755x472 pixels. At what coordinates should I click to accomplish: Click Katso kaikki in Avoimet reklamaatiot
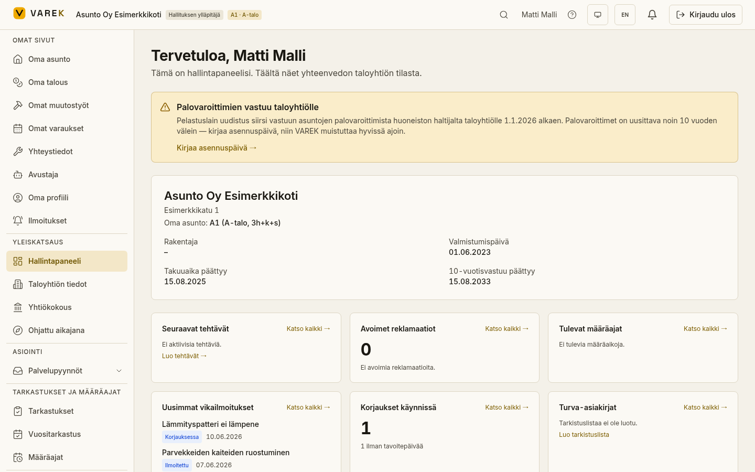click(x=507, y=329)
